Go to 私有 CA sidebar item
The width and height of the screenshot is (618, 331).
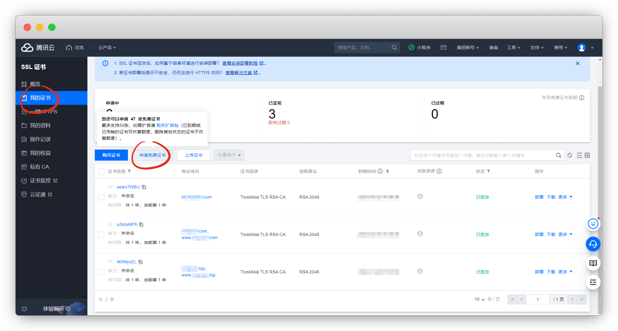pos(39,167)
